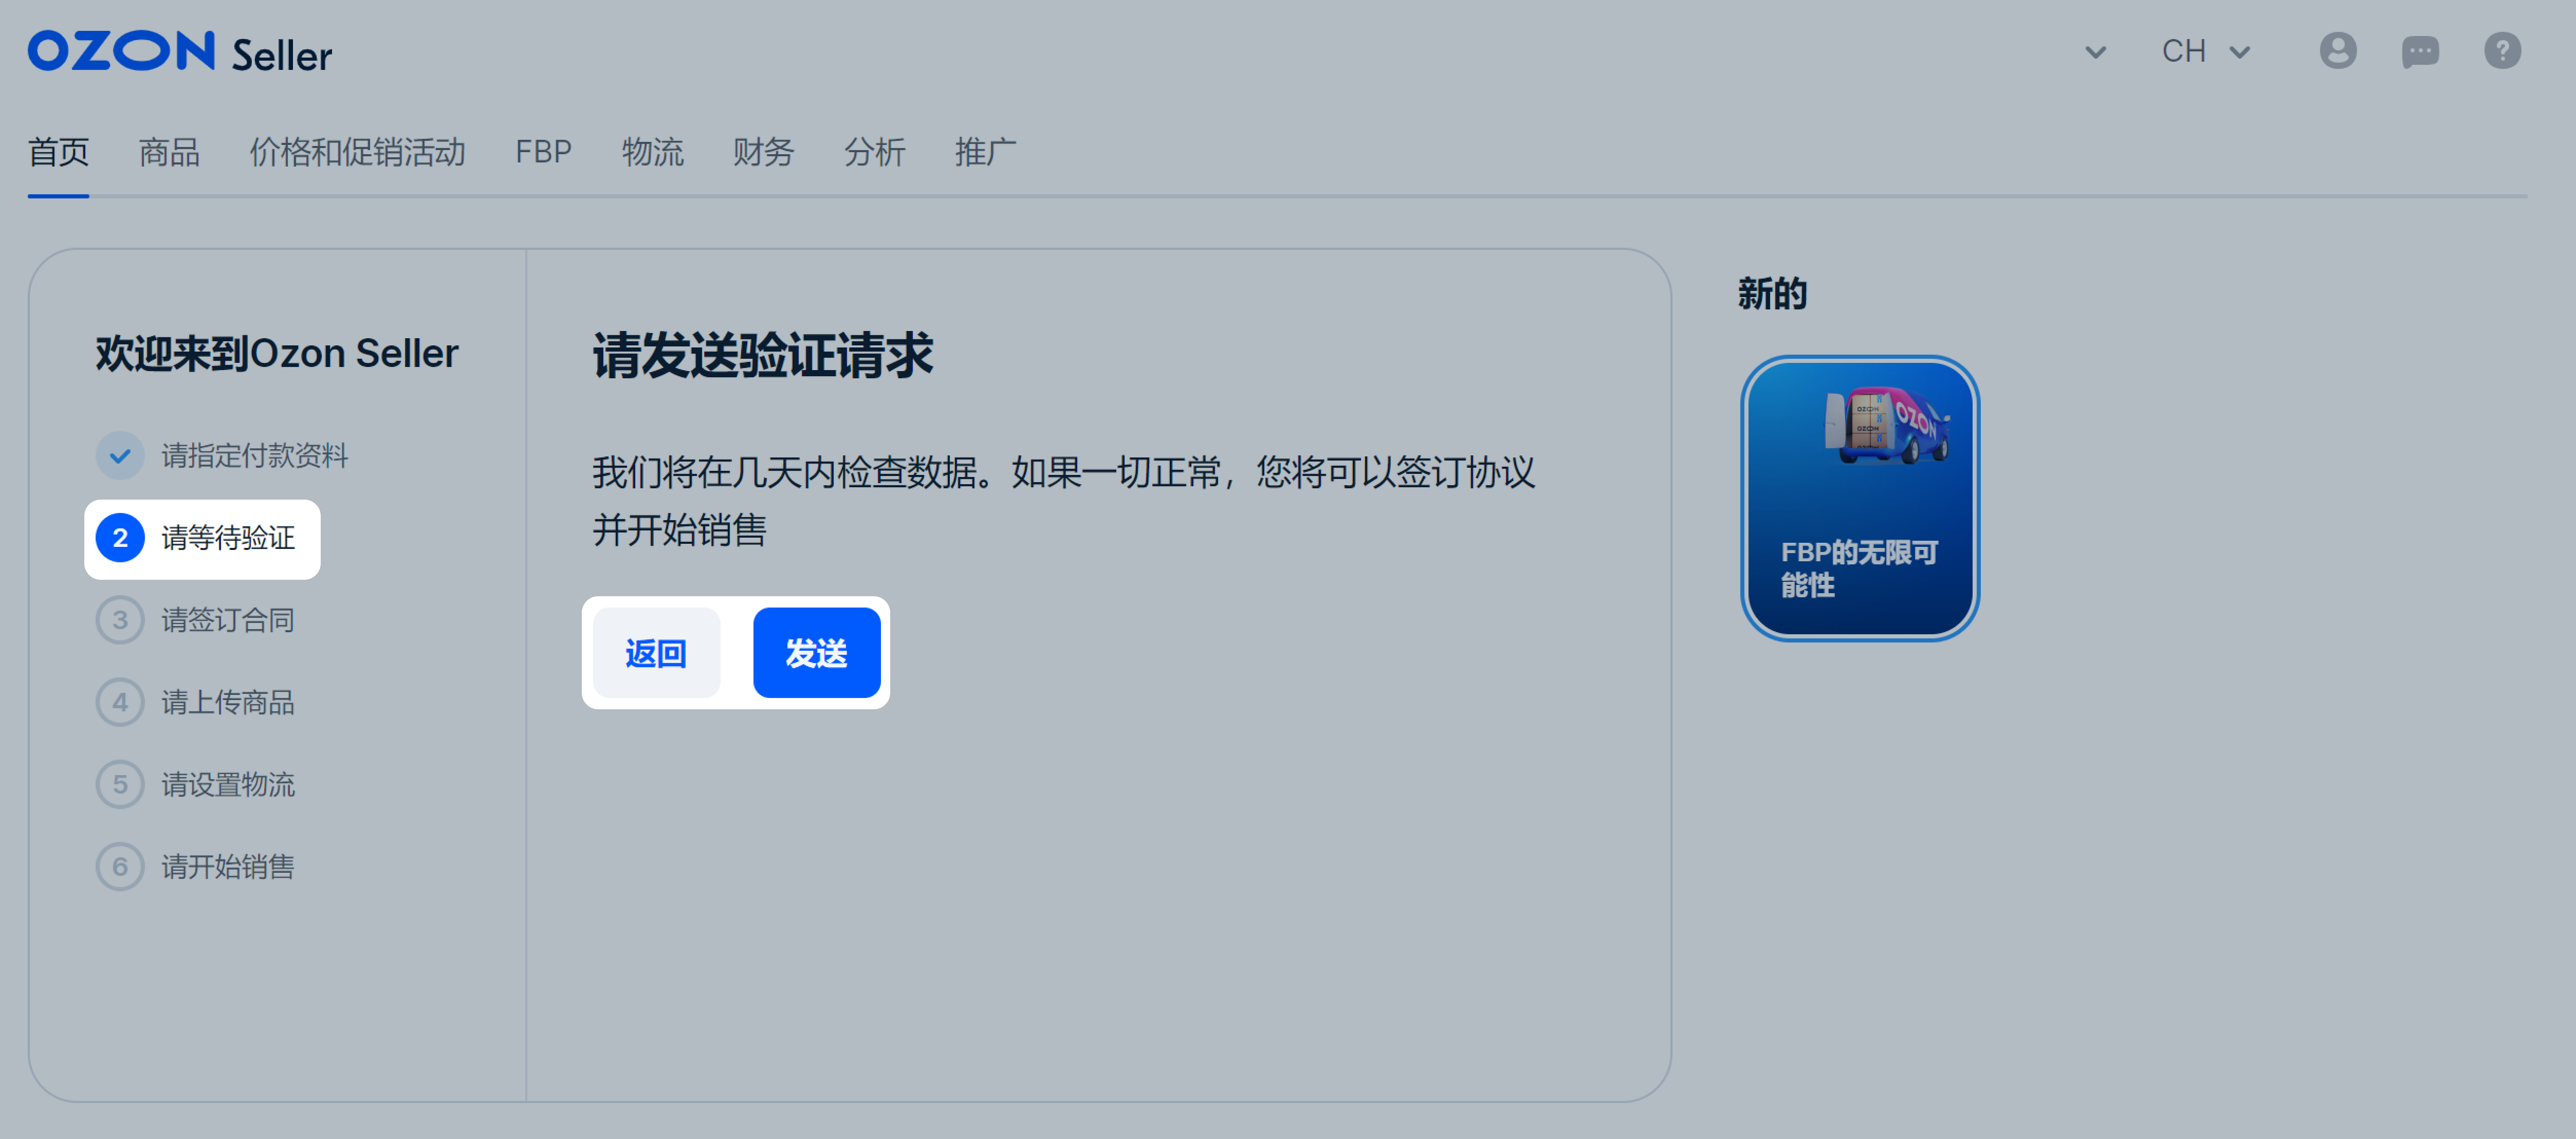The image size is (2576, 1139).
Task: Switch to the 财务 tab
Action: 763,152
